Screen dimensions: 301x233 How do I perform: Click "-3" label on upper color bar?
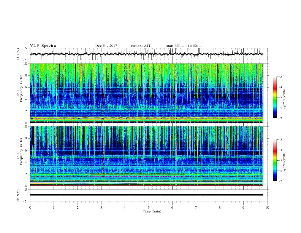pos(280,77)
